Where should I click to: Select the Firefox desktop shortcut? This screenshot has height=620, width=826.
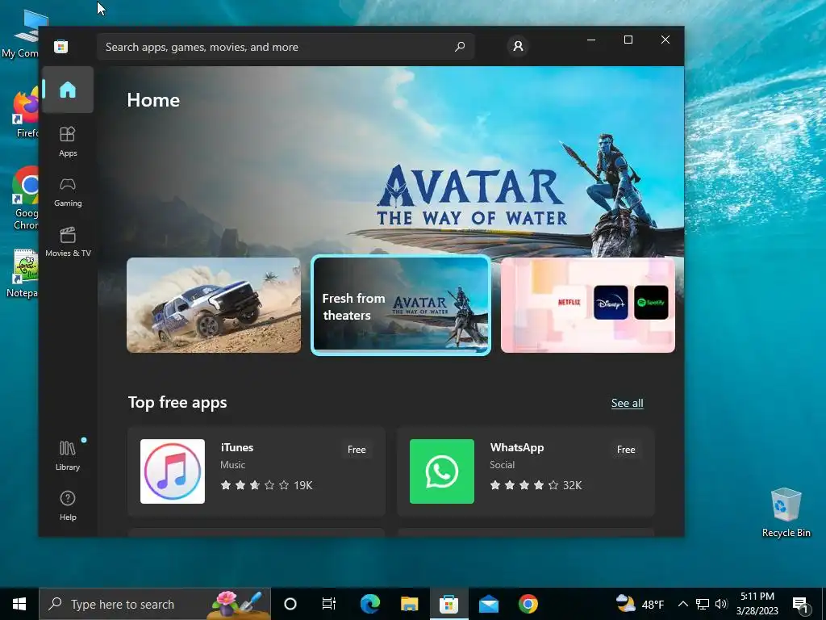point(24,114)
